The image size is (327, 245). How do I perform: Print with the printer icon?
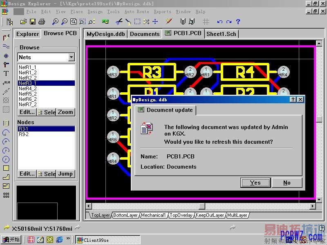point(41,22)
